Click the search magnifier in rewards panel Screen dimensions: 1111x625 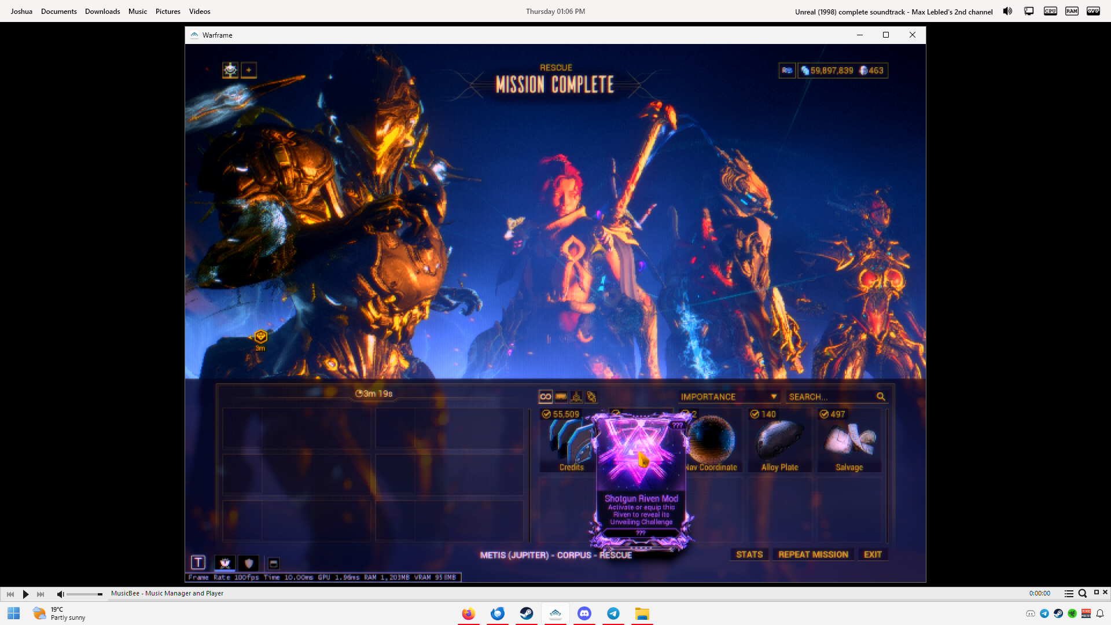[881, 396]
